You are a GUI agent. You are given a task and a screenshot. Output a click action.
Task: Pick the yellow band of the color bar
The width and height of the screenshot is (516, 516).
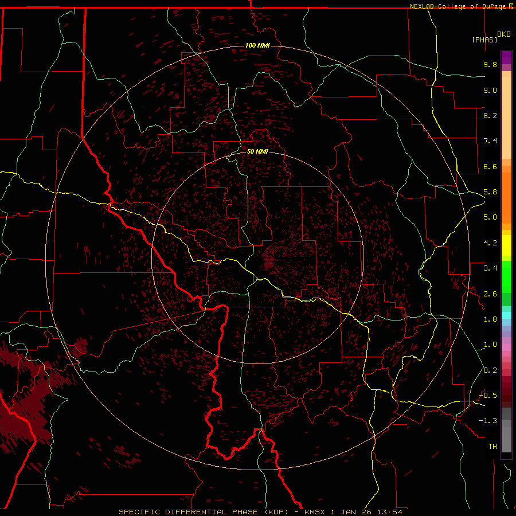[x=506, y=245]
